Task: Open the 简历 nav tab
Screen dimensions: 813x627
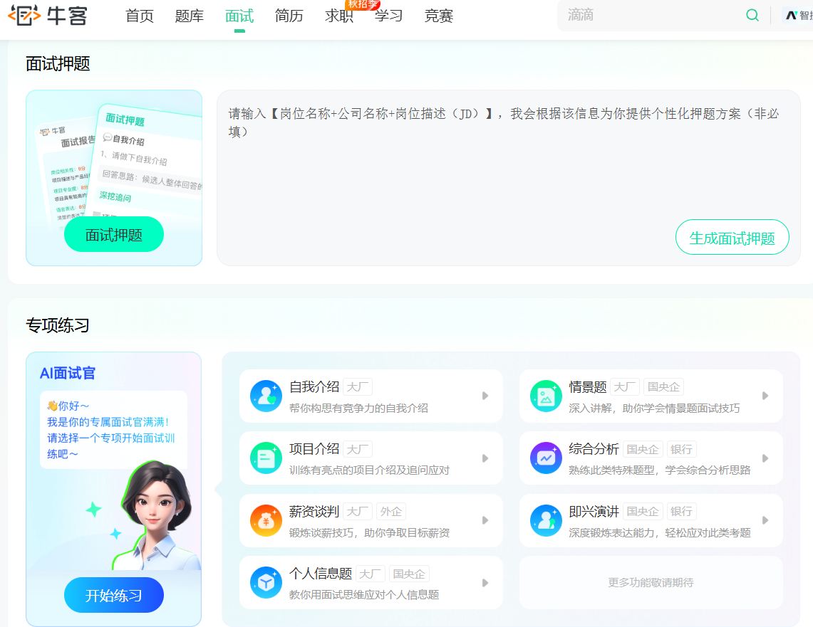Action: tap(289, 16)
